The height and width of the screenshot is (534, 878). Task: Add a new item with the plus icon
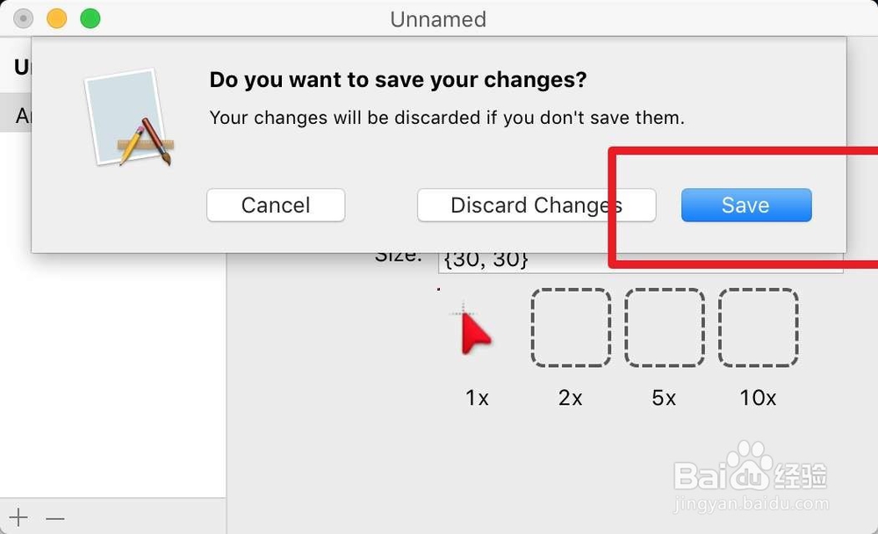point(19,518)
